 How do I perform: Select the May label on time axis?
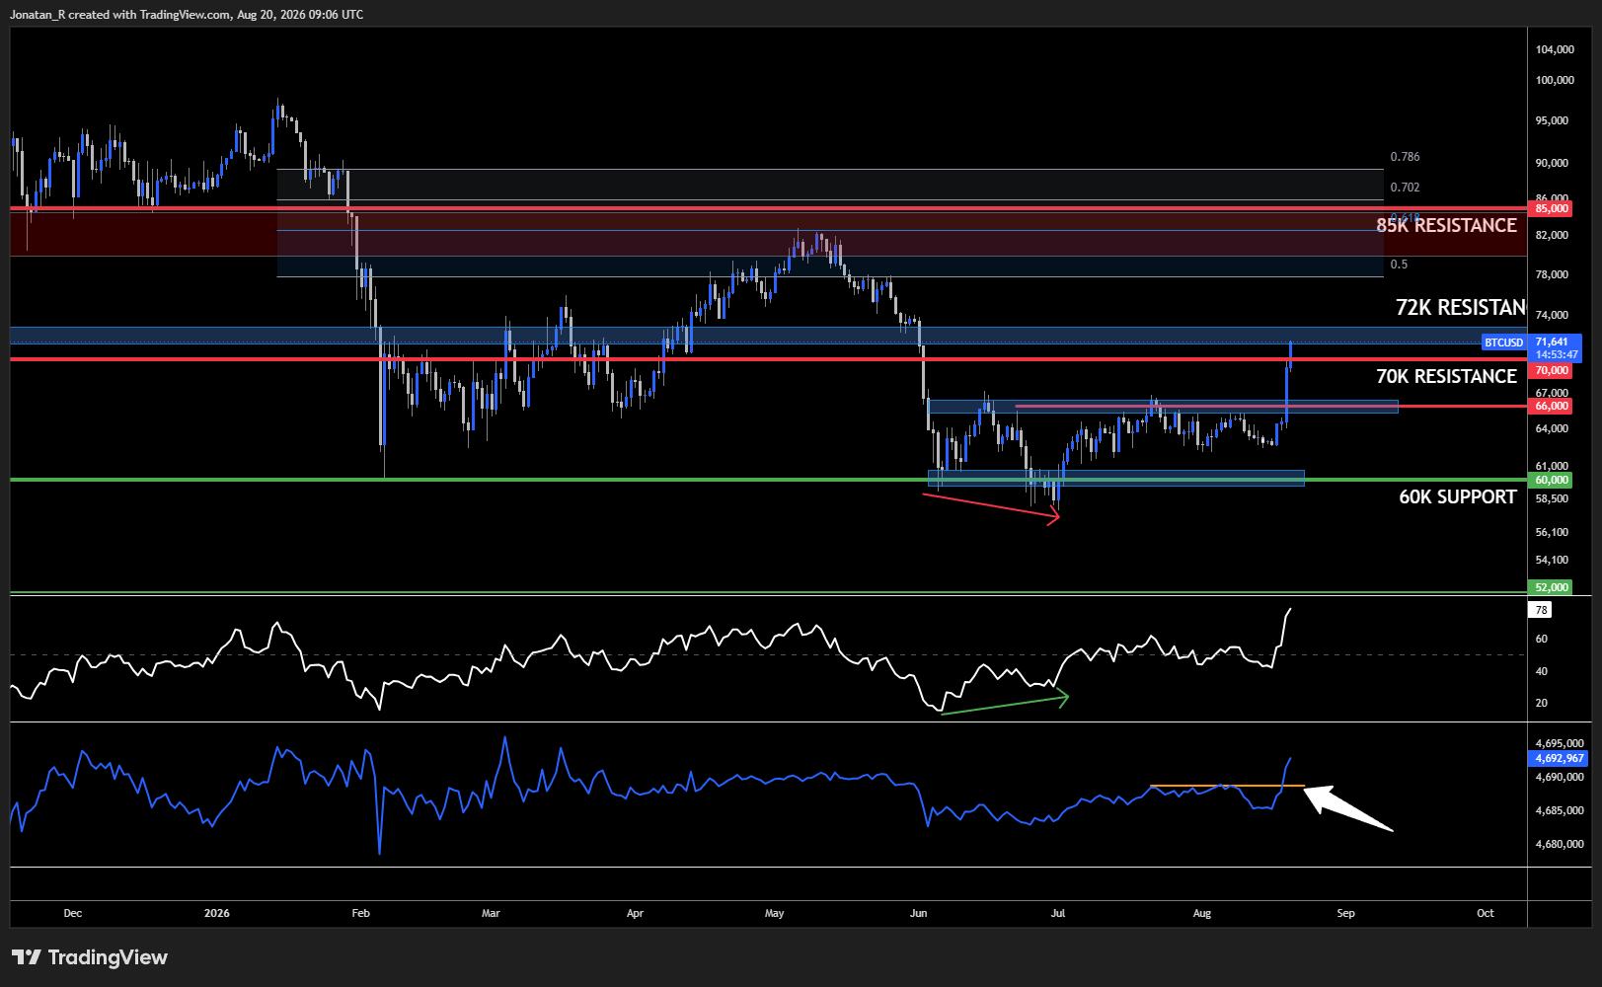tap(775, 913)
